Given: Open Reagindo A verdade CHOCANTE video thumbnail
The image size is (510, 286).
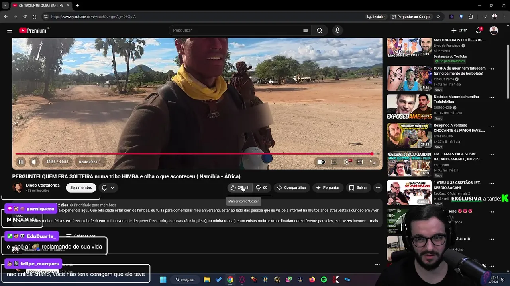Looking at the screenshot, I should point(409,136).
